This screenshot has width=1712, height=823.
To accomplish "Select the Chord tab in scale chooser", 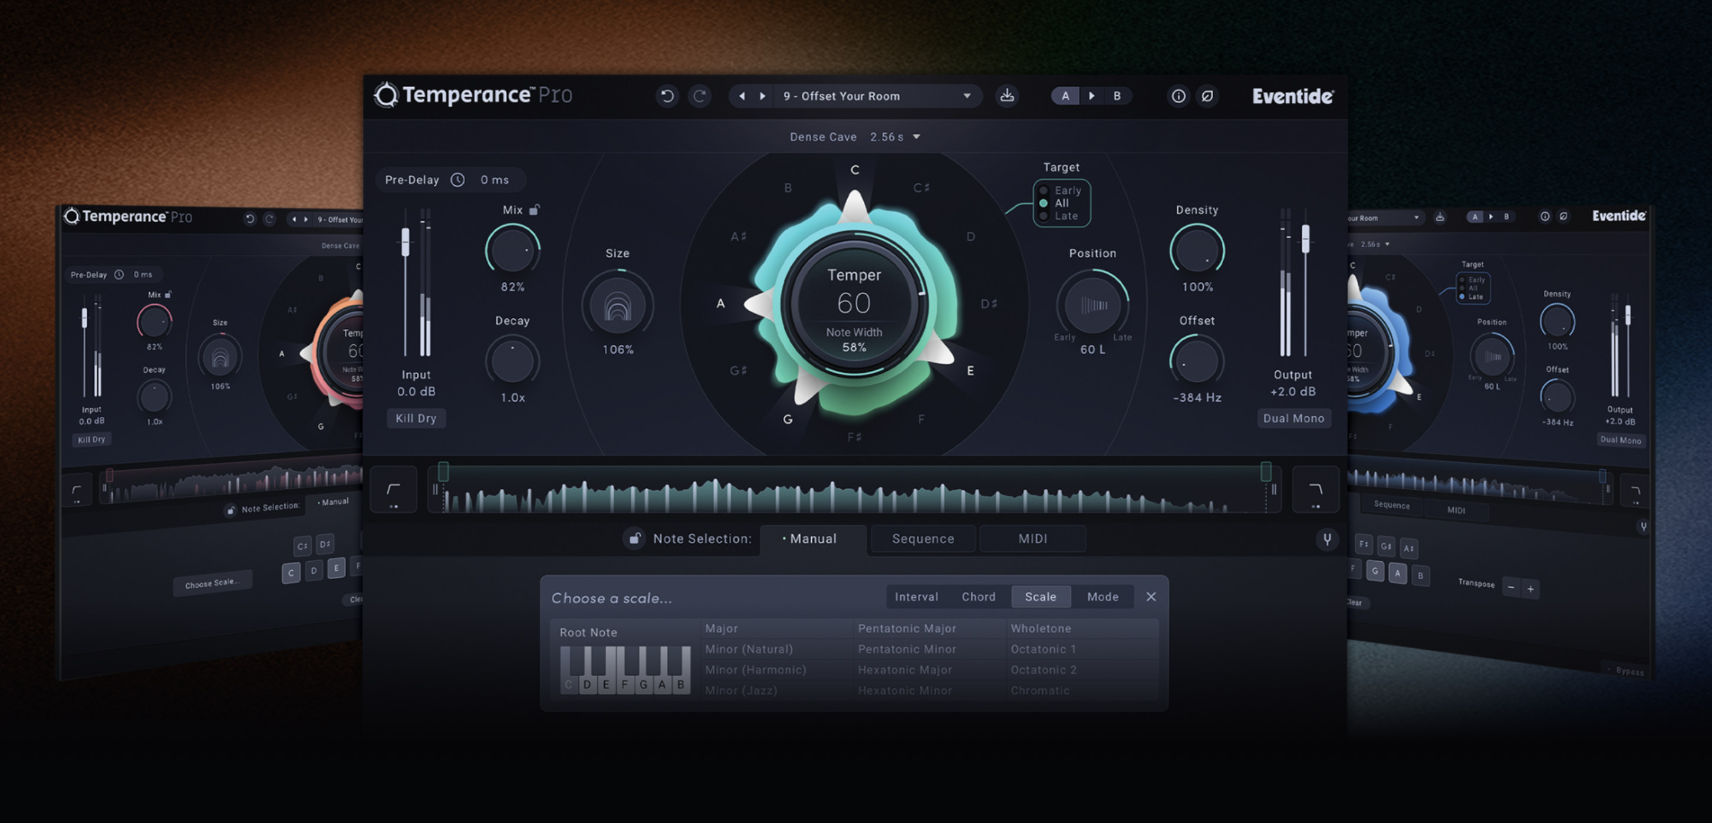I will tap(978, 597).
